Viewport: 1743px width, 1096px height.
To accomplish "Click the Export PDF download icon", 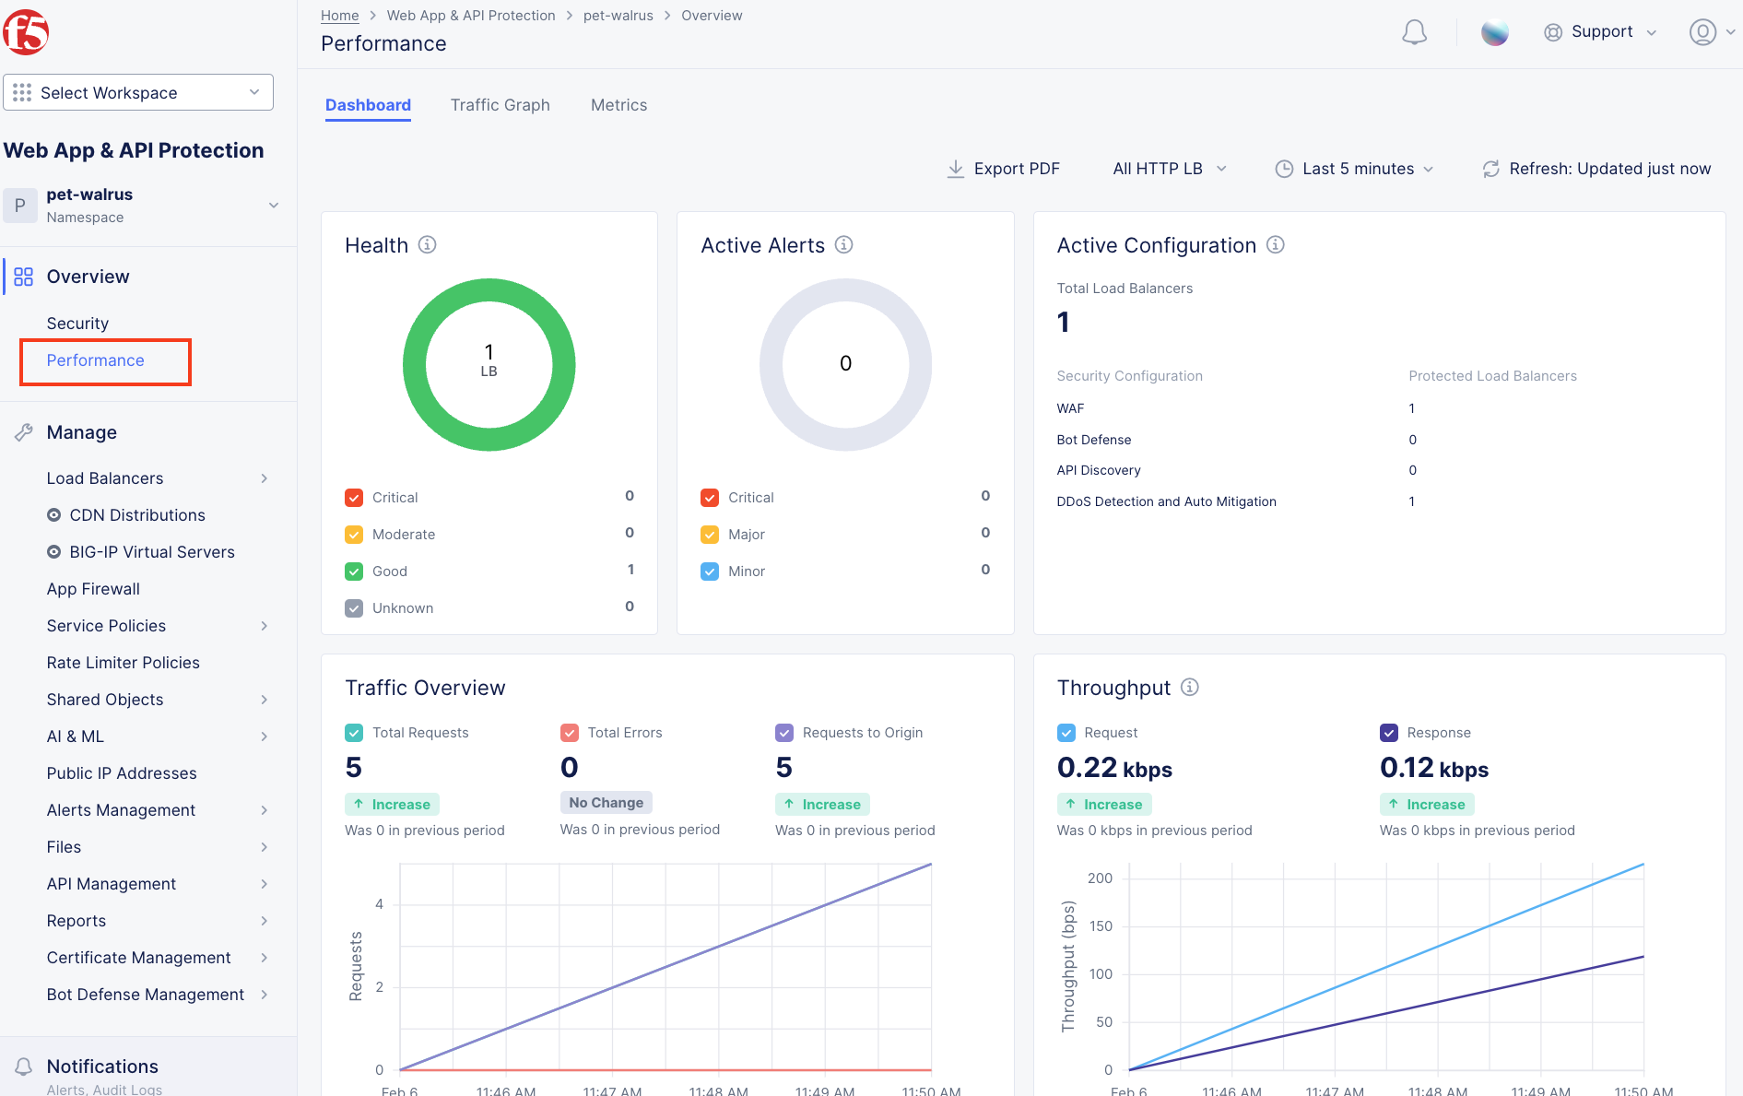I will 956,169.
